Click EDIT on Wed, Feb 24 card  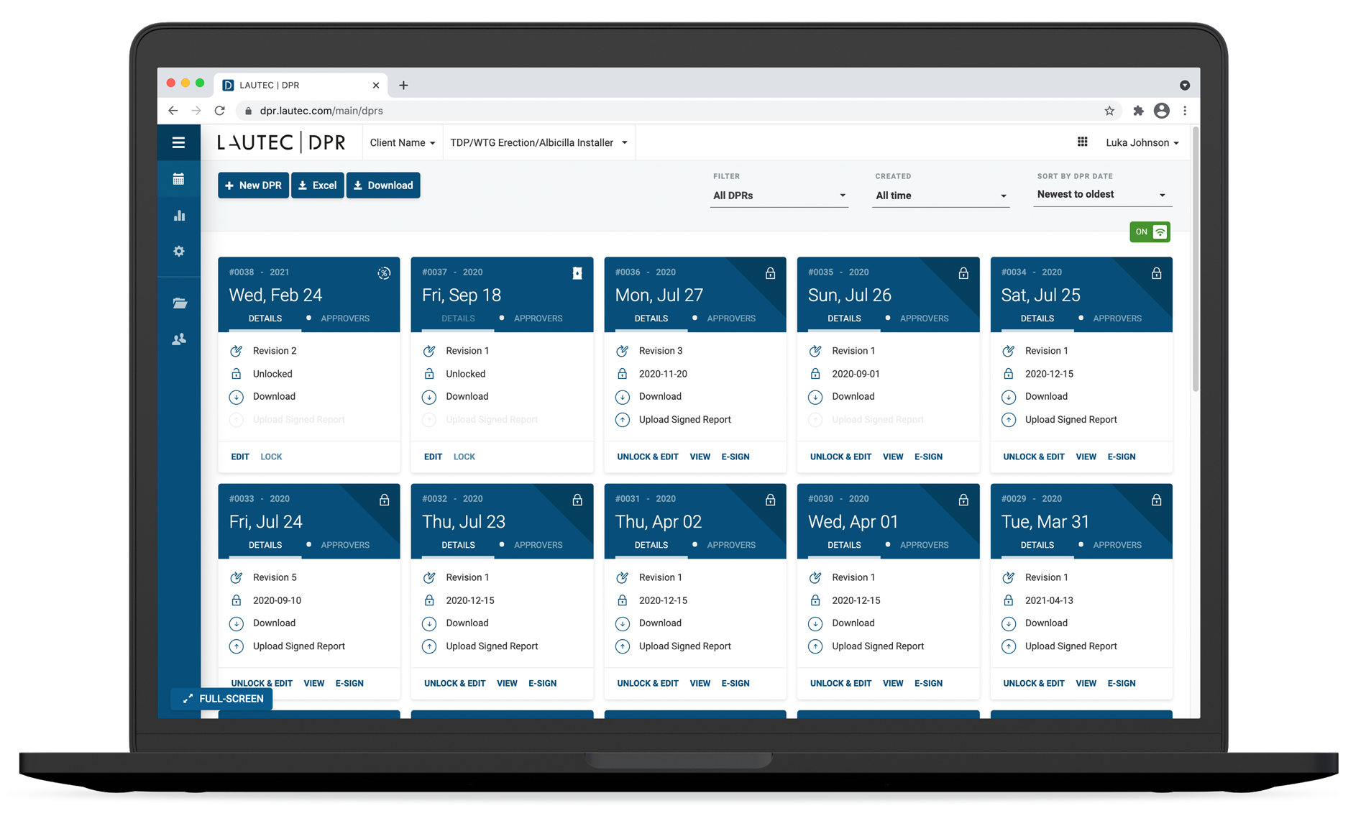point(240,457)
